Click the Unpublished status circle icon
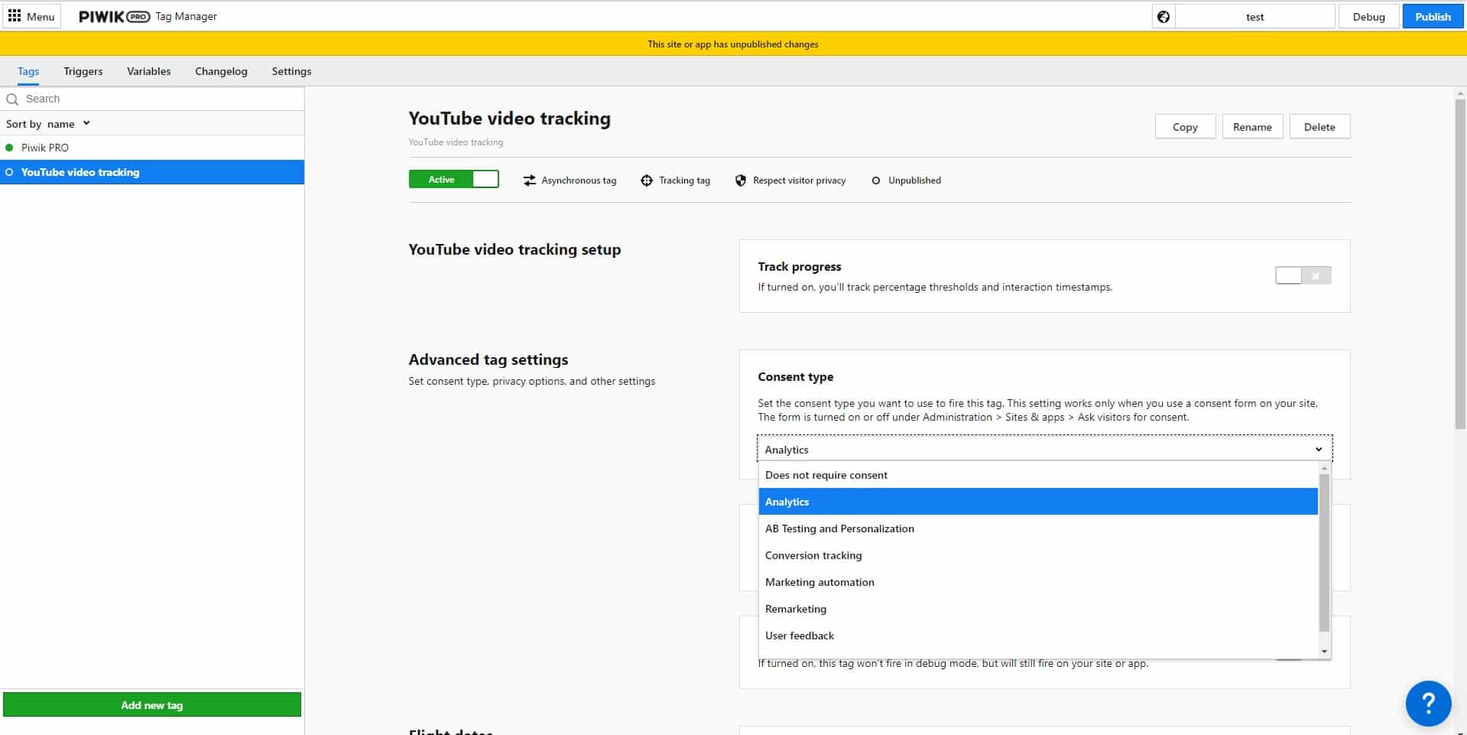Image resolution: width=1467 pixels, height=735 pixels. pos(876,180)
